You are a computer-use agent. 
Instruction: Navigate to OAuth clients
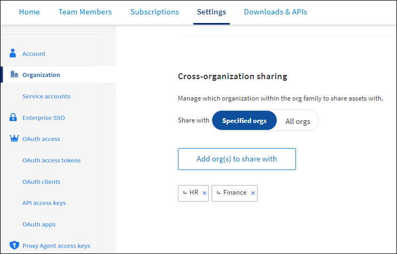click(41, 182)
